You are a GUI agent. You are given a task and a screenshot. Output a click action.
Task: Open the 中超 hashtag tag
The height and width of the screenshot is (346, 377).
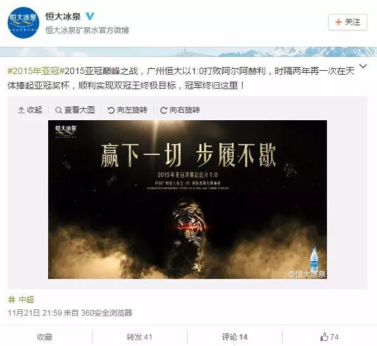pyautogui.click(x=21, y=299)
